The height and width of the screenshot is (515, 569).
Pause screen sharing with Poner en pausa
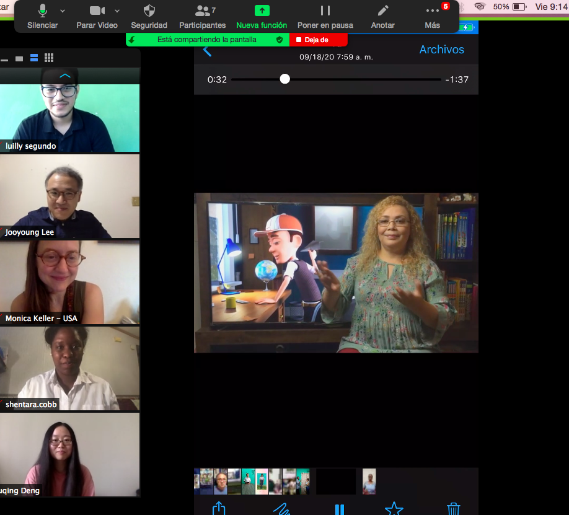pos(325,17)
